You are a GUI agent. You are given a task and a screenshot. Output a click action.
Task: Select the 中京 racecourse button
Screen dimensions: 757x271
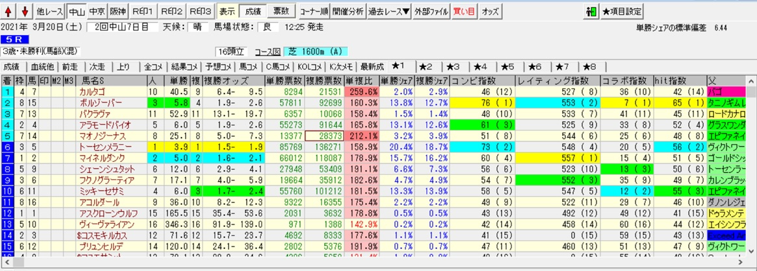(x=97, y=11)
